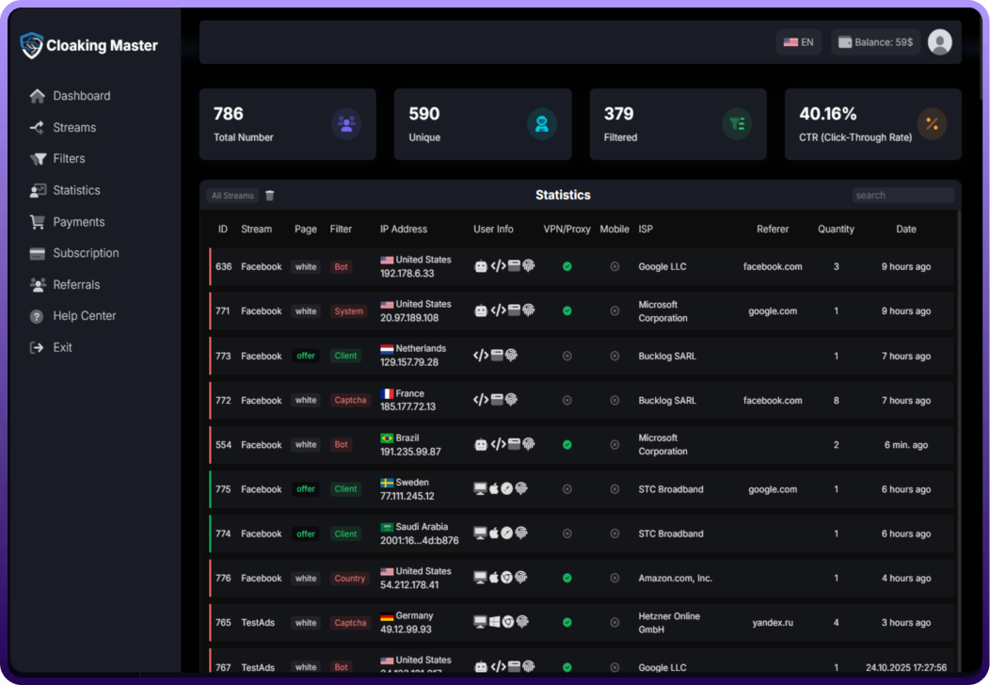990x685 pixels.
Task: Click the Unique visitors card icon
Action: click(x=541, y=124)
